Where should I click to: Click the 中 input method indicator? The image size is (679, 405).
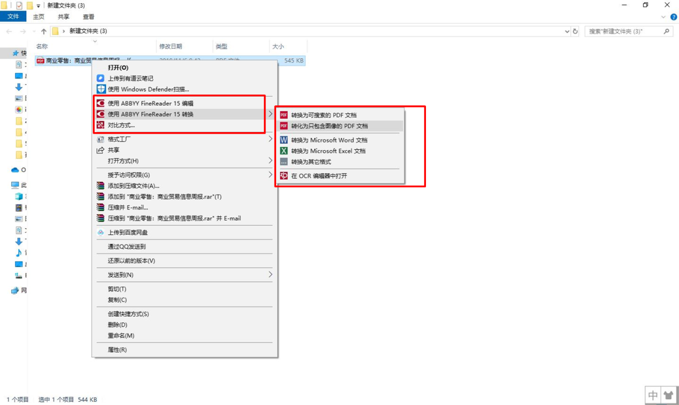tap(653, 395)
